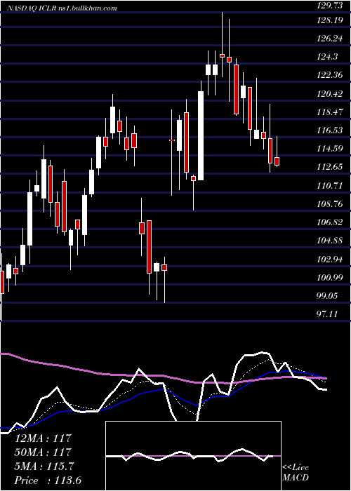The image size is (351, 491).
Task: Click the 5MA : 115.7 reading
Action: [44, 466]
